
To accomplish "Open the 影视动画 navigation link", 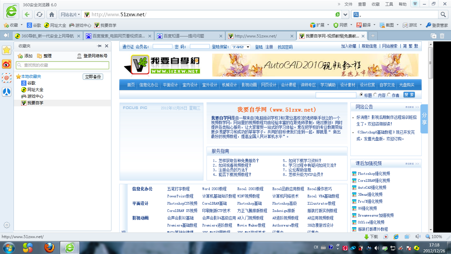I will tap(249, 85).
